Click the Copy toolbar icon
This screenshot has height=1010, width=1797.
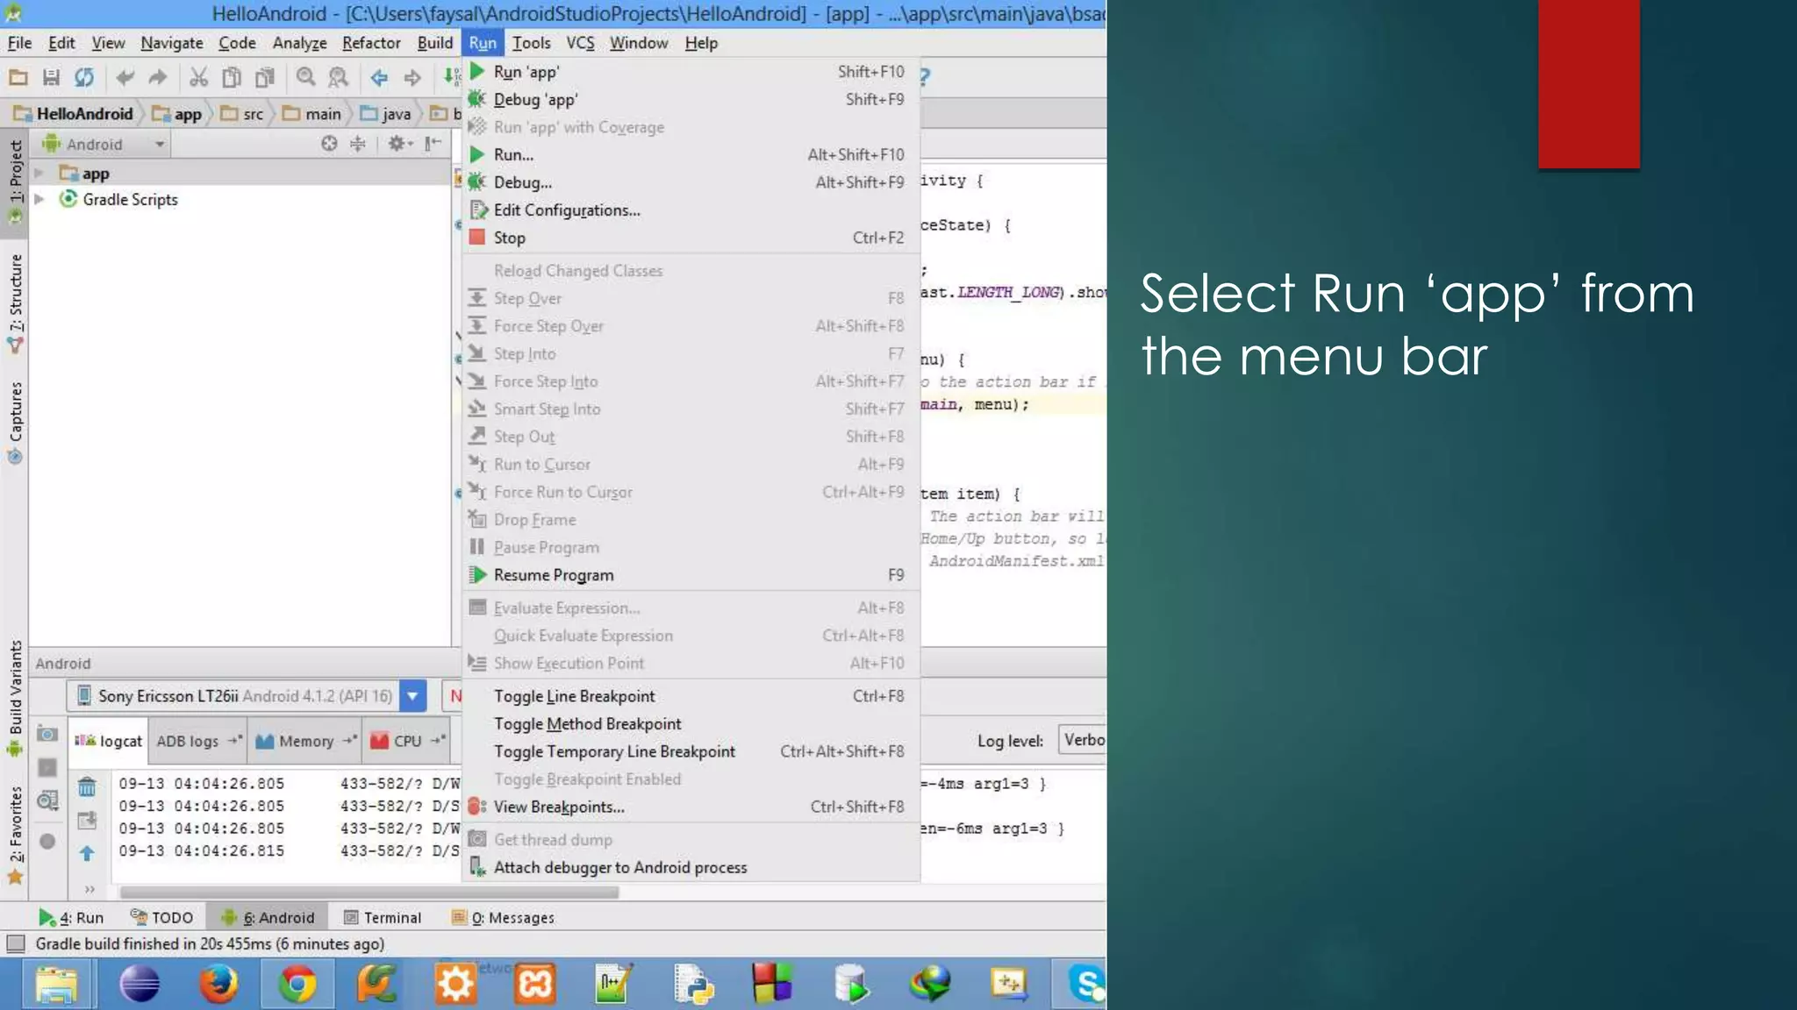[232, 77]
